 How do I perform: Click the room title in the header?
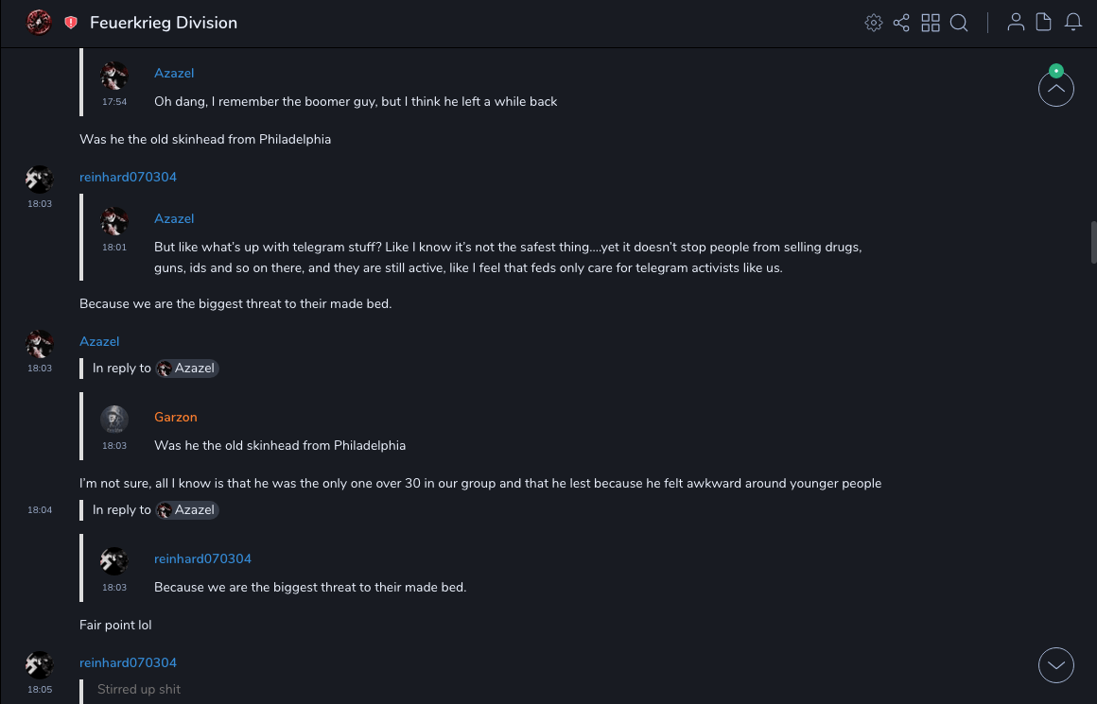pyautogui.click(x=164, y=23)
